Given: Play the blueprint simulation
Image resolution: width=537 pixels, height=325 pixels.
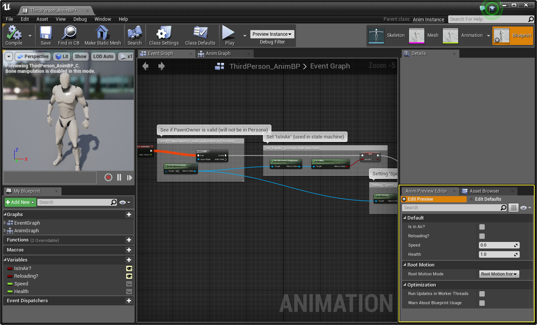Looking at the screenshot, I should pos(228,35).
